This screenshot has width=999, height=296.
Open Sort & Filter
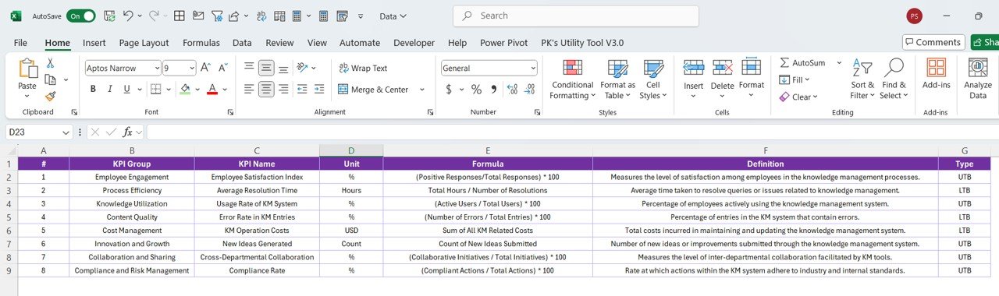click(x=862, y=79)
